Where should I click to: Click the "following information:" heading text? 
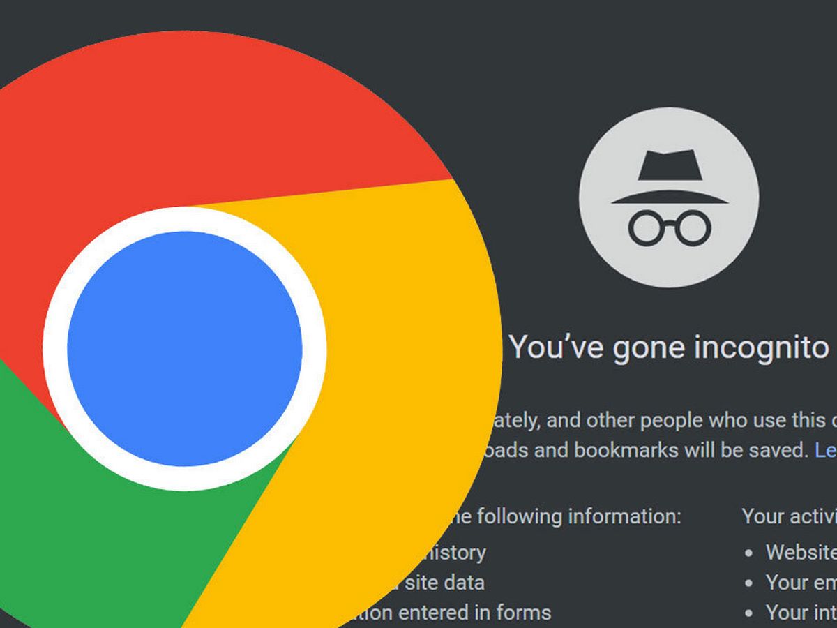[566, 516]
